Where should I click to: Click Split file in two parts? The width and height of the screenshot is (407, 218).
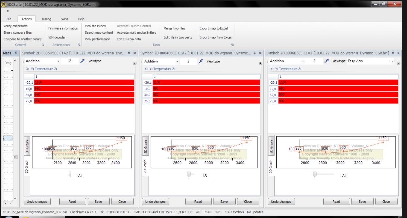click(178, 37)
